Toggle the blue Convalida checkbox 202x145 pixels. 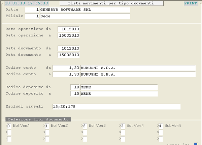click(196, 144)
